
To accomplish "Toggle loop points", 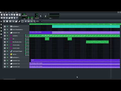I will 28,21.
